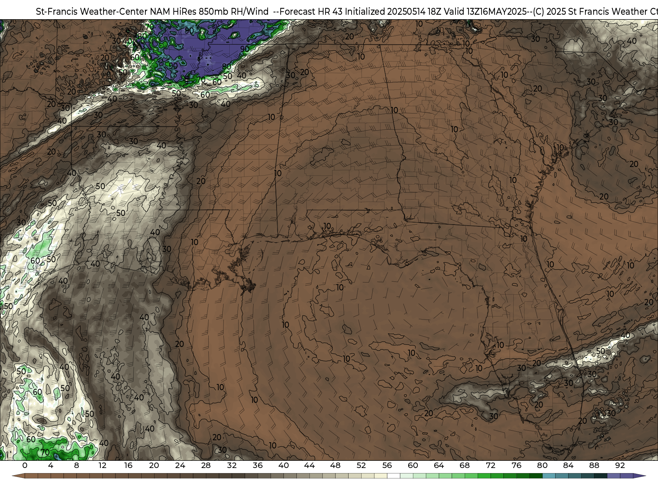Click the colorbar tick label '24'
Viewport: 658px width, 480px height.
[x=180, y=465]
